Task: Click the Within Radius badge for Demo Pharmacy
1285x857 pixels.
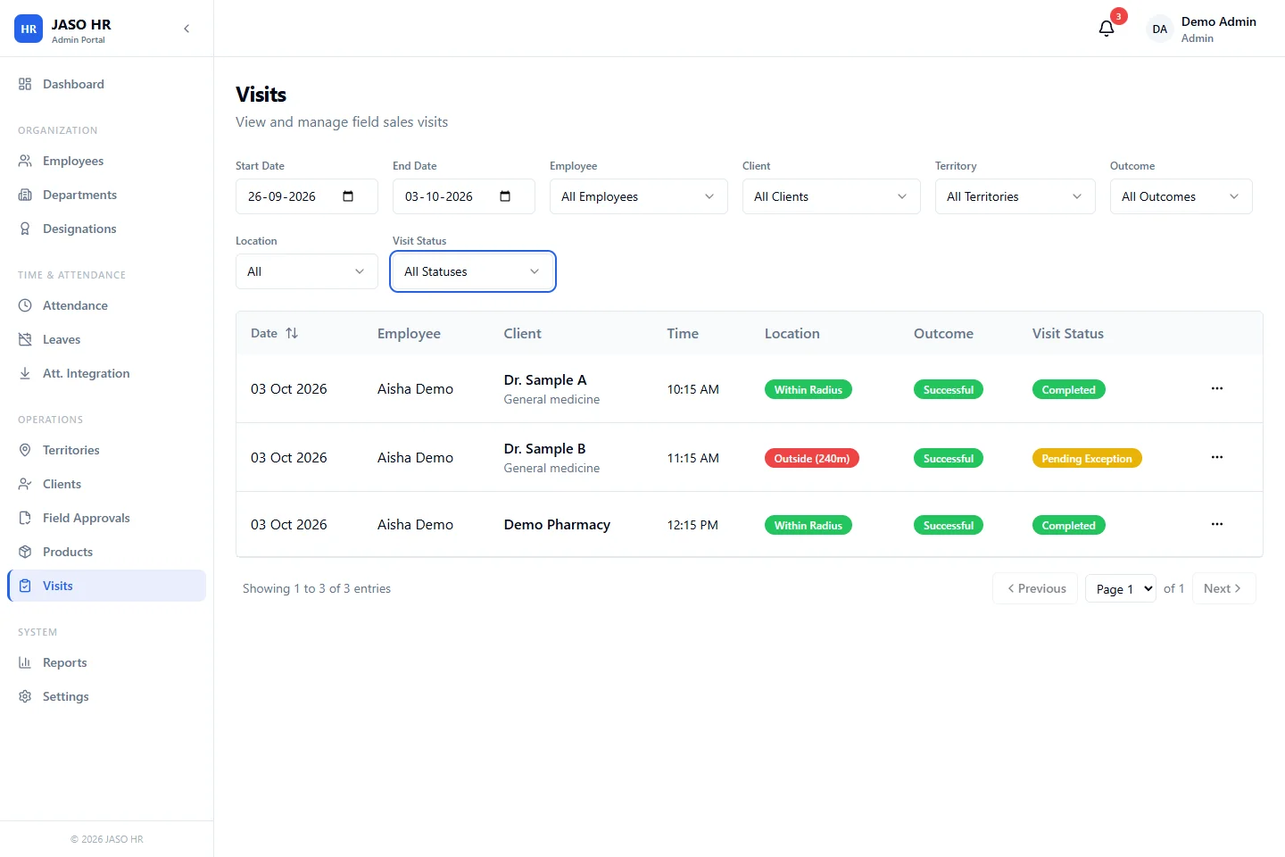Action: pos(808,525)
